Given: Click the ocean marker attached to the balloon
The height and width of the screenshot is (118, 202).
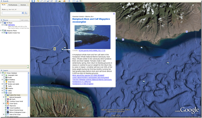Looking at the screenshot, I should (62, 50).
